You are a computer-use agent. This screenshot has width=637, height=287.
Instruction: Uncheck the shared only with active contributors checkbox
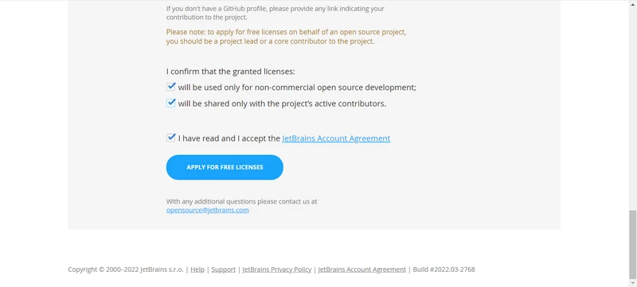[170, 103]
